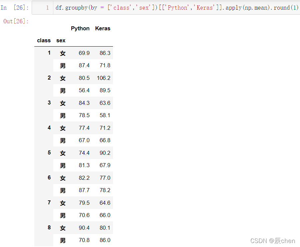This screenshot has height=247, width=300.
Task: Select the Python value 74.4
Action: click(x=84, y=153)
